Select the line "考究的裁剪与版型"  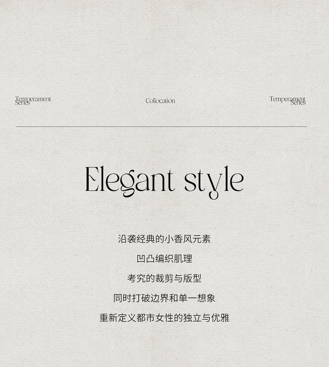pyautogui.click(x=164, y=278)
